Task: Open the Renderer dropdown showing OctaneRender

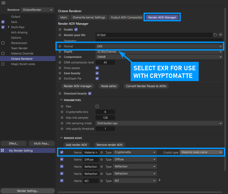Action: pyautogui.click(x=37, y=10)
